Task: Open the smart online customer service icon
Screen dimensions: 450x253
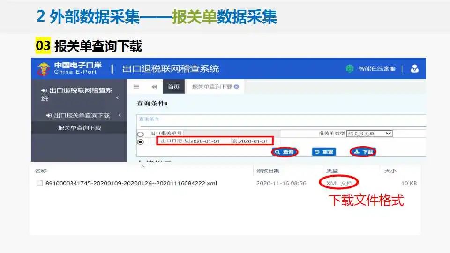Action: [x=349, y=68]
